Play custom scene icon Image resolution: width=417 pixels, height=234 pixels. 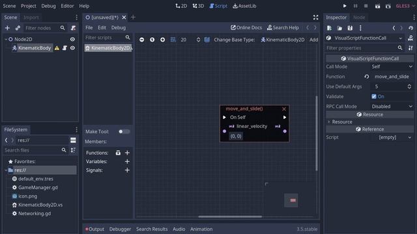coord(388,6)
